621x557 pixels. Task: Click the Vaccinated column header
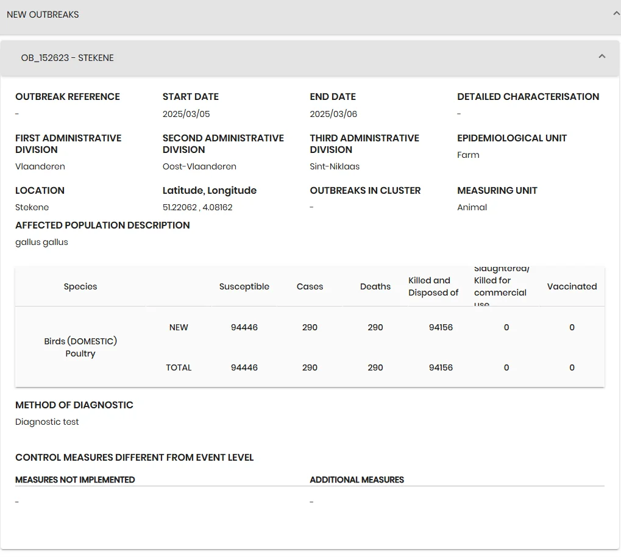click(572, 286)
